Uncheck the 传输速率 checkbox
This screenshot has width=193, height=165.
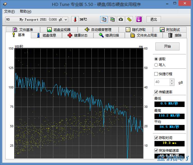point(156,92)
